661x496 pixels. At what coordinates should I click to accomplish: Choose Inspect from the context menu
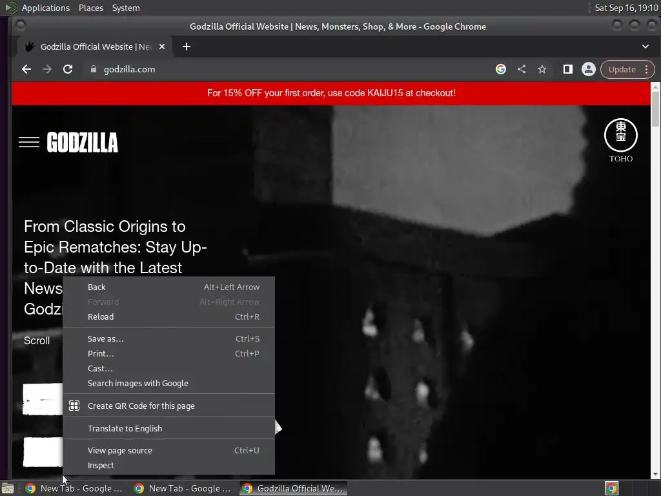tap(168, 465)
